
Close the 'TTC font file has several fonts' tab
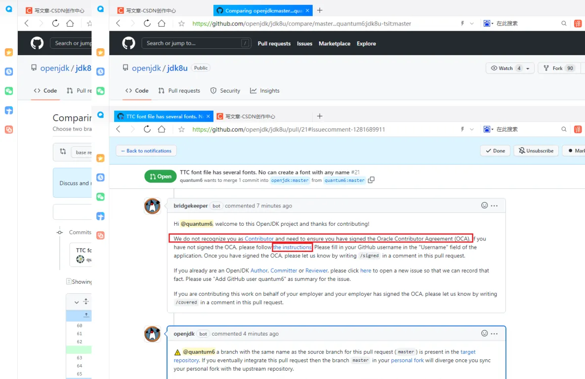208,116
